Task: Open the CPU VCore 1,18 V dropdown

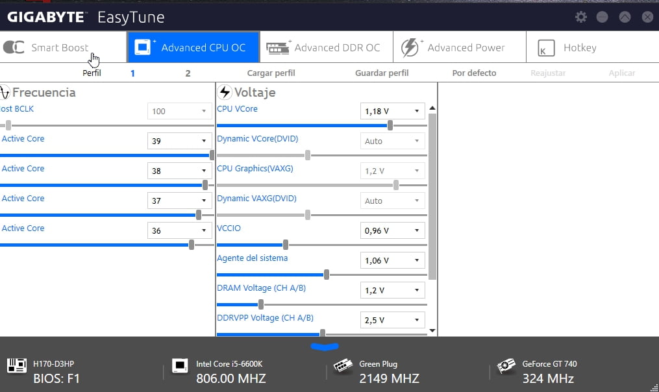Action: click(393, 112)
